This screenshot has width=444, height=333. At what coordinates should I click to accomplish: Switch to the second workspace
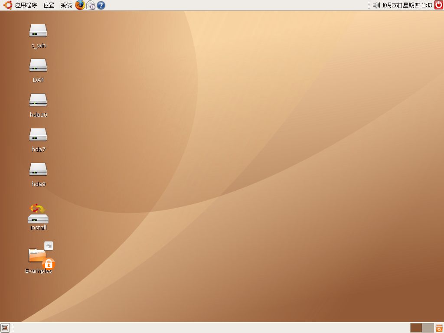point(428,328)
